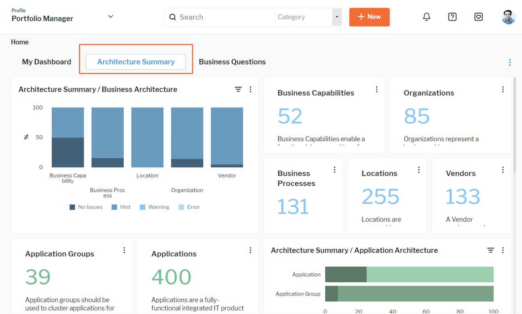Toggle the Hint legend series

[x=121, y=207]
